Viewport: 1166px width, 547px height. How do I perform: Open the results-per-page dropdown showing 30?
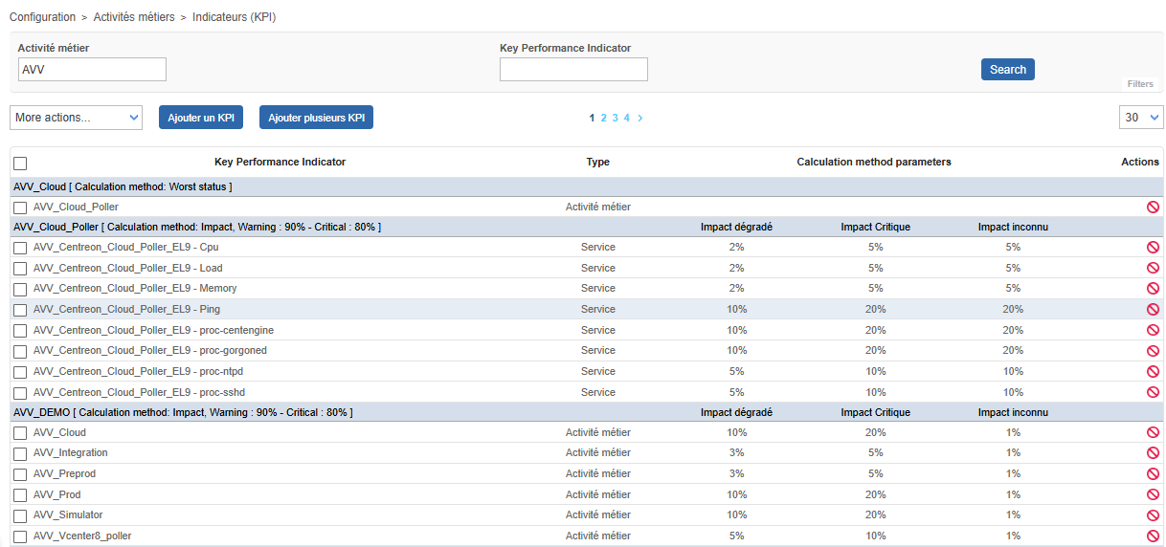(1140, 117)
